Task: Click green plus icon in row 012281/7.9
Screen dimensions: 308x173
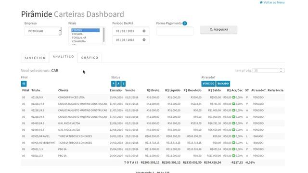Action: (x=233, y=104)
